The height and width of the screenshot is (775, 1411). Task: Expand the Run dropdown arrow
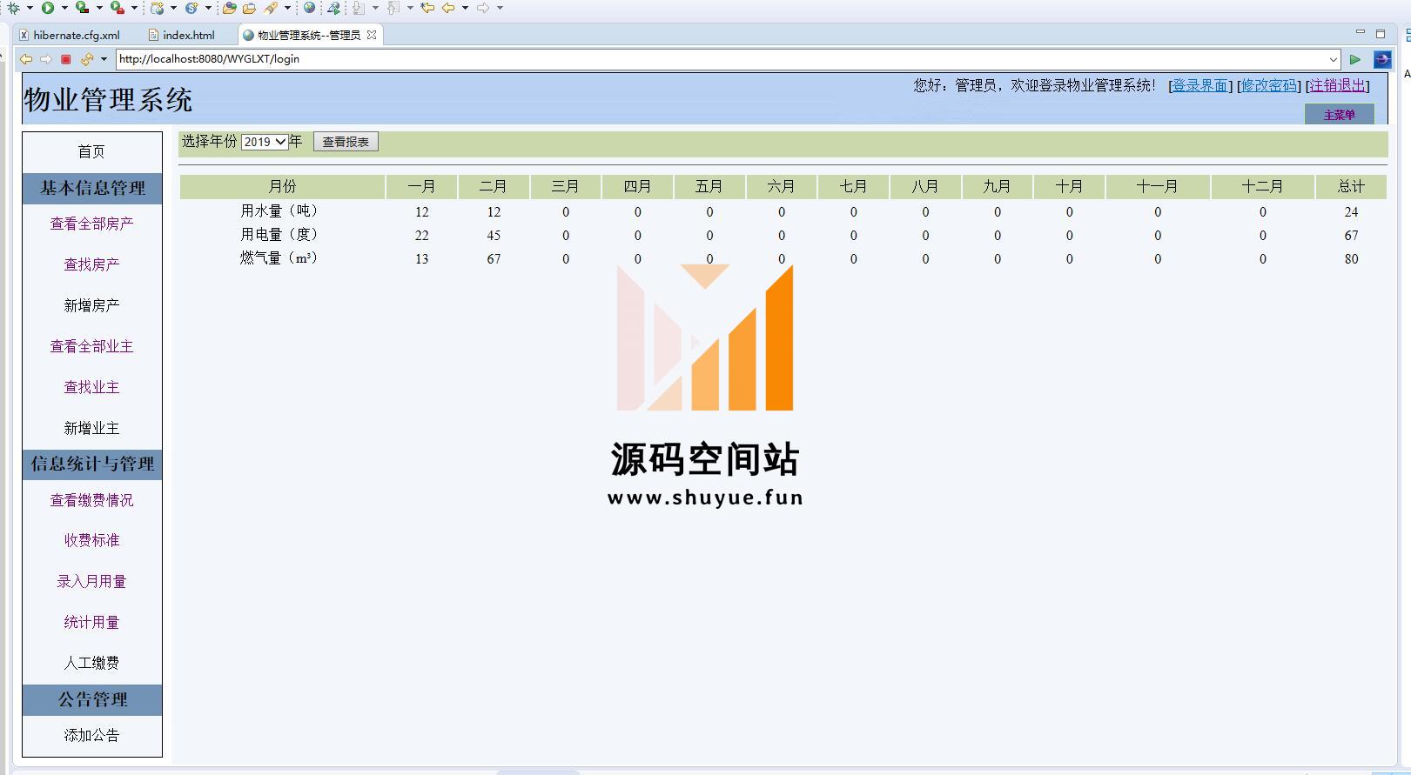coord(64,8)
